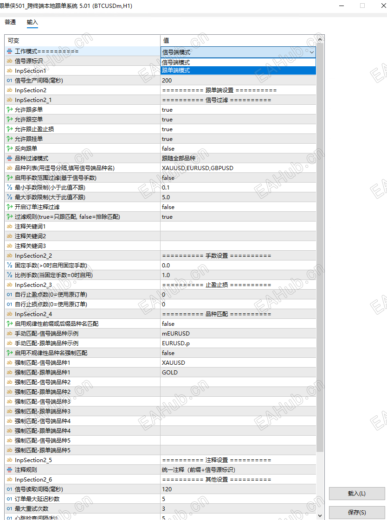The image size is (387, 520).
Task: Click the 可变 column header
Action: (82, 40)
